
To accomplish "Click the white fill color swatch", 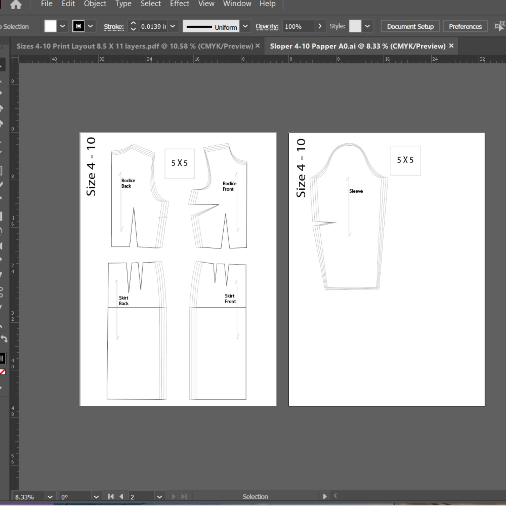I will click(x=50, y=26).
